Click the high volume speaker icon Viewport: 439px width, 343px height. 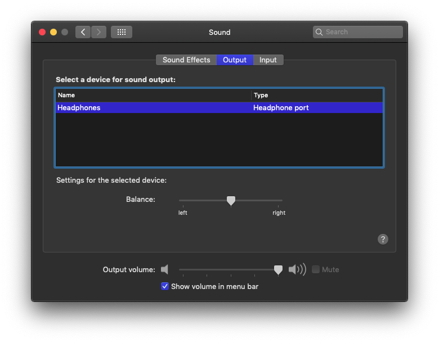[297, 269]
